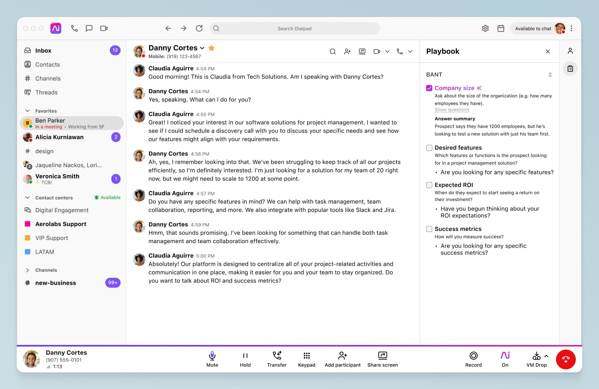Open the Transfer call option

(277, 359)
